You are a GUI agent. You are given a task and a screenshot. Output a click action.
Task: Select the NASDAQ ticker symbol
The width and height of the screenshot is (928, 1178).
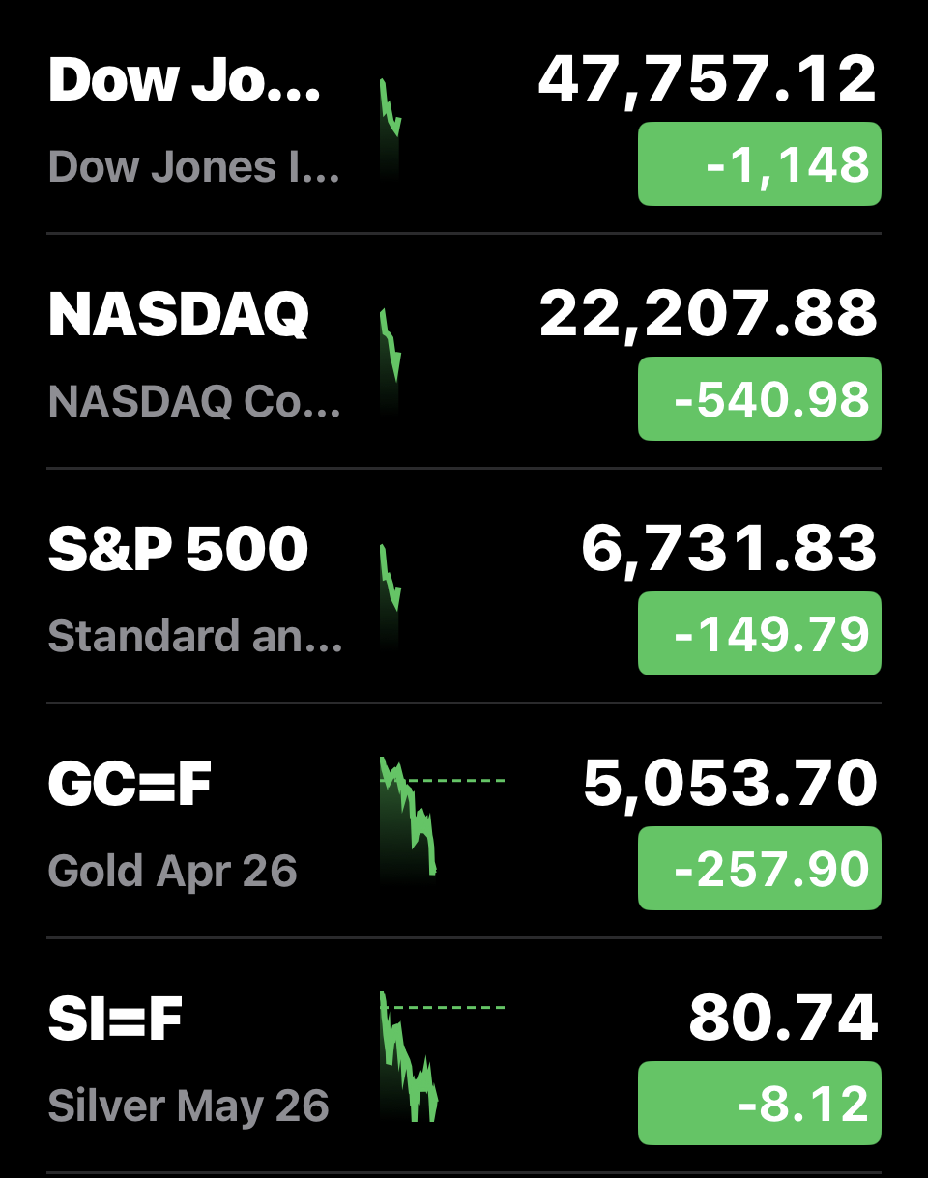(x=179, y=314)
